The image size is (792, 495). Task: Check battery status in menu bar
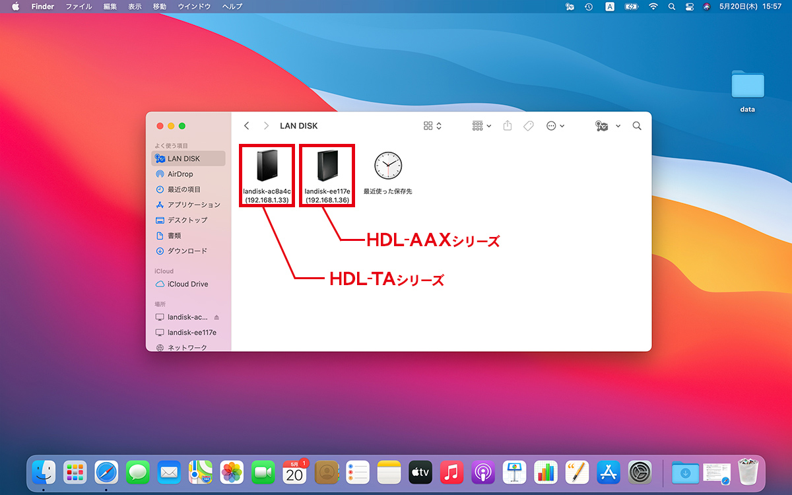pyautogui.click(x=631, y=6)
